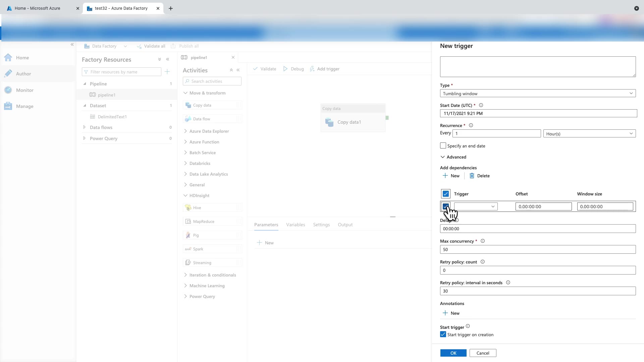This screenshot has height=362, width=644.
Task: Click the Home house icon in sidebar
Action: coord(8,58)
